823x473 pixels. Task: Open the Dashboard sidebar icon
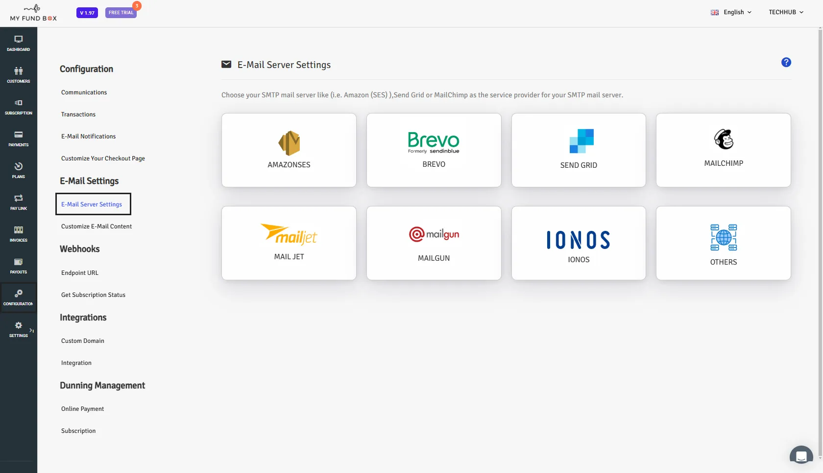(x=18, y=44)
